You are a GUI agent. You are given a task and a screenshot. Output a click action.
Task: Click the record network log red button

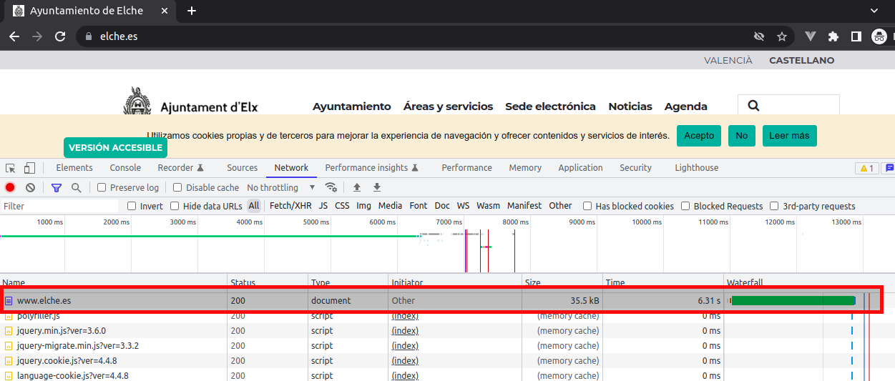[10, 187]
